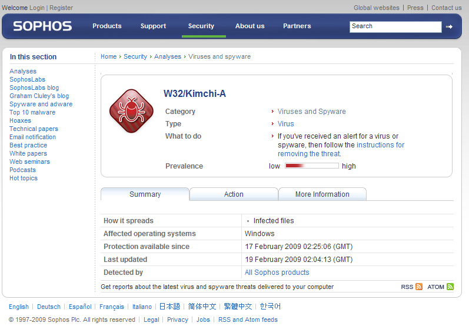Open Web seminars link

tap(29, 162)
